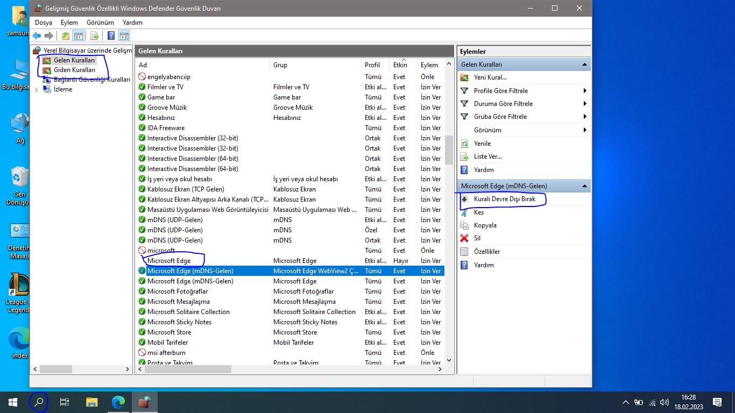Open the Görünüm menu in menu bar

pos(100,23)
